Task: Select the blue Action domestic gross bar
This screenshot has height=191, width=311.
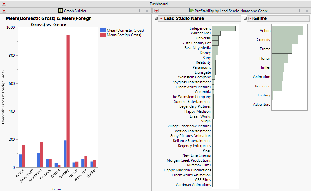Action: 20,161
